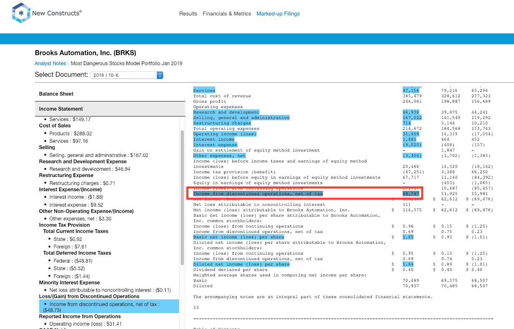Click the highlighted value 48,747 in the filing

click(411, 194)
